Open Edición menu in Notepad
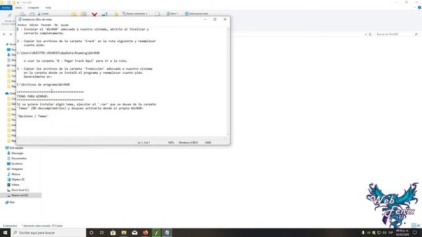422x237 pixels. tap(34, 25)
